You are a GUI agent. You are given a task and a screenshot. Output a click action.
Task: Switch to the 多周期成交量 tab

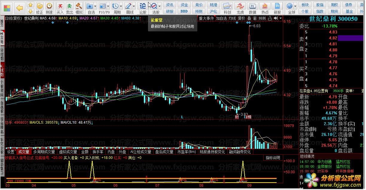[44, 152]
